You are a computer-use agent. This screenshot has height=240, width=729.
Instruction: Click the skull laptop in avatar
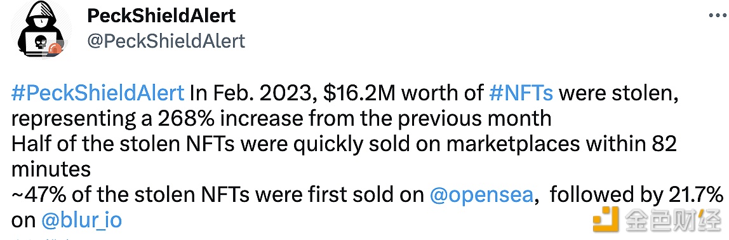(39, 45)
